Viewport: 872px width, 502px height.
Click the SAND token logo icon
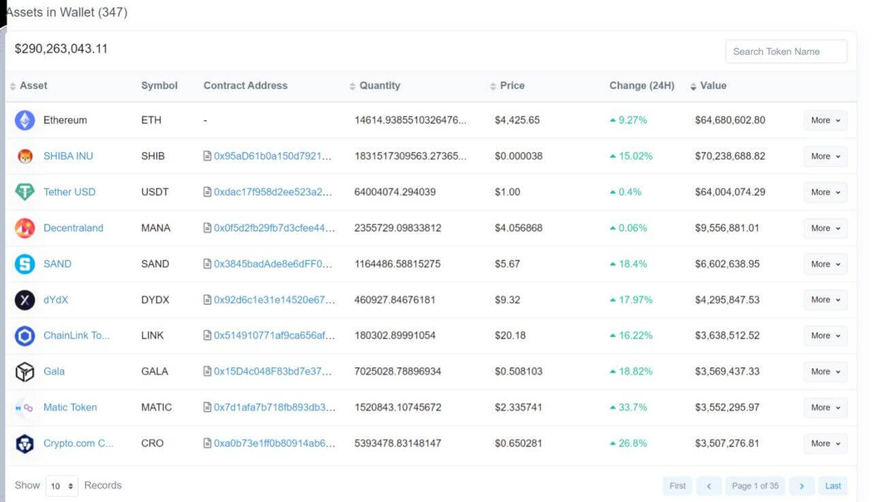[x=25, y=264]
